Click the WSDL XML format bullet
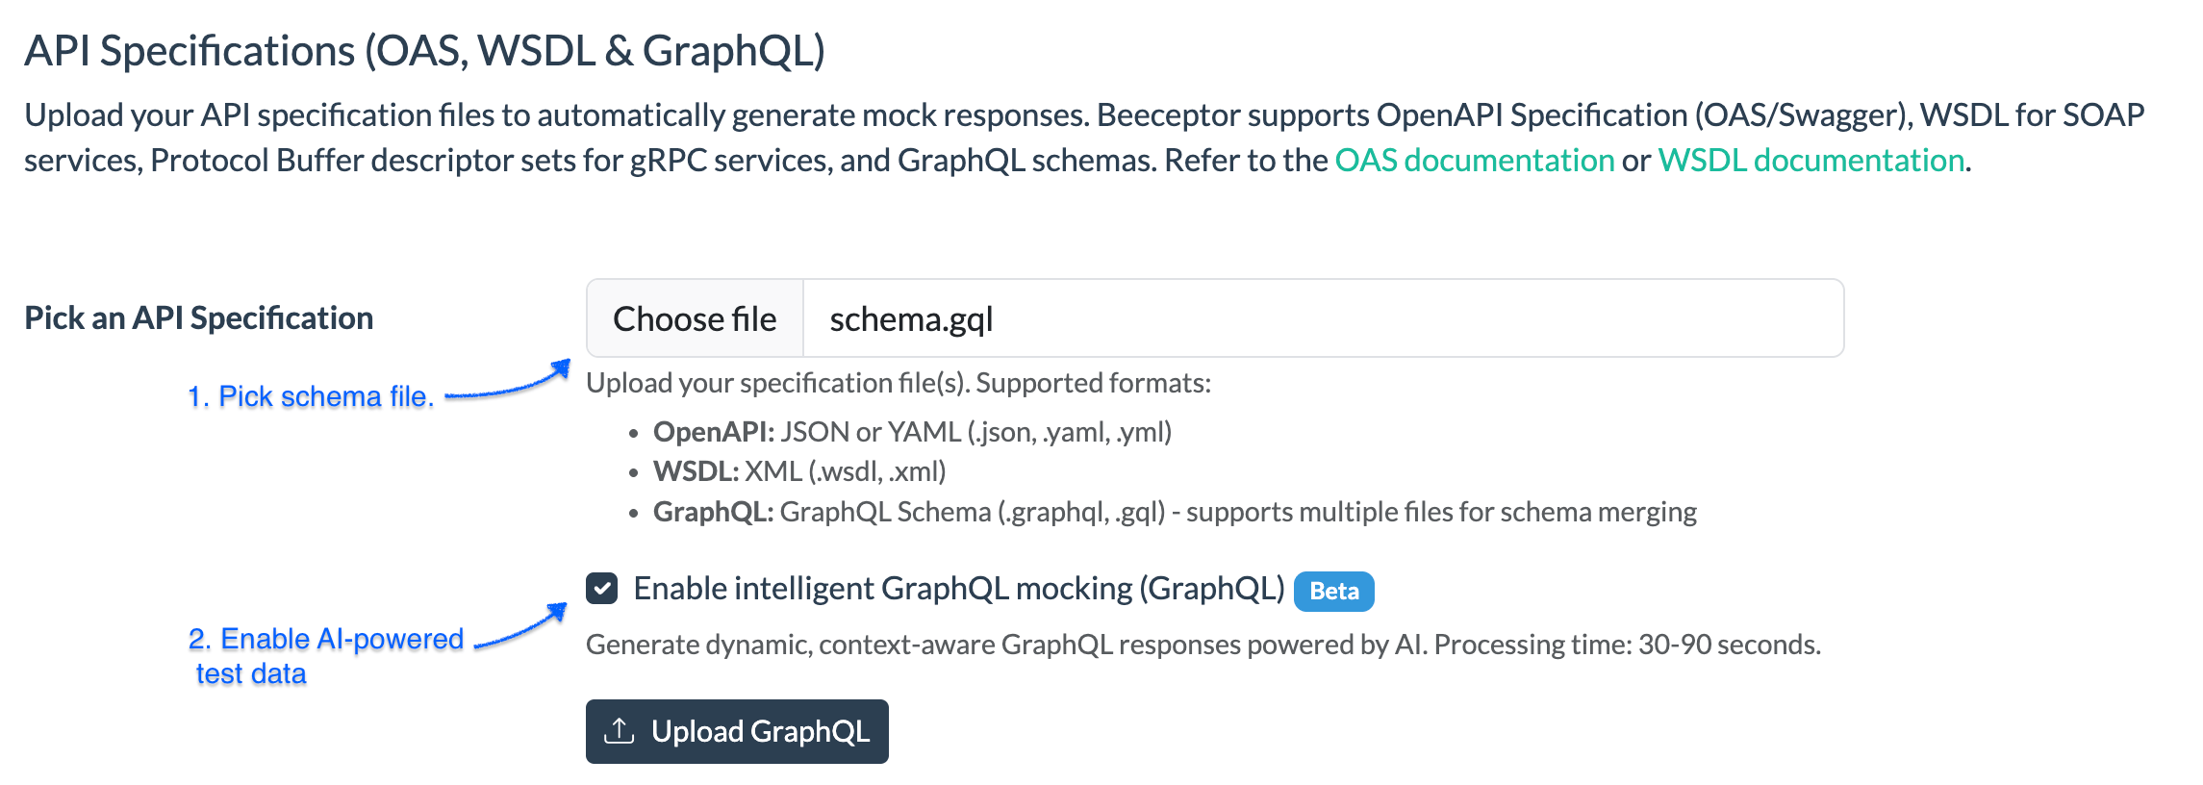The image size is (2203, 785). pyautogui.click(x=798, y=471)
